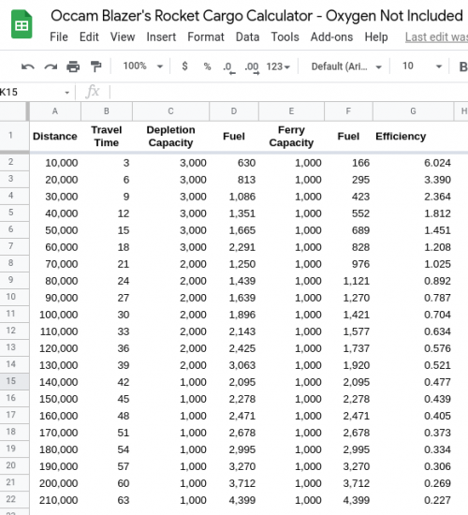Format as currency with dollar icon
The image size is (468, 515).
[x=185, y=66]
